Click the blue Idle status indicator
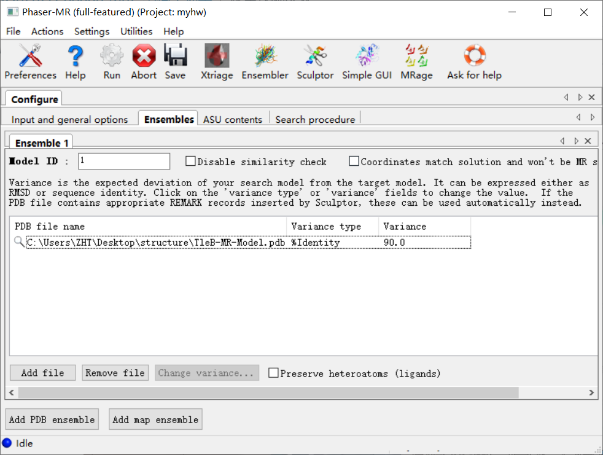The height and width of the screenshot is (455, 603). [x=7, y=443]
